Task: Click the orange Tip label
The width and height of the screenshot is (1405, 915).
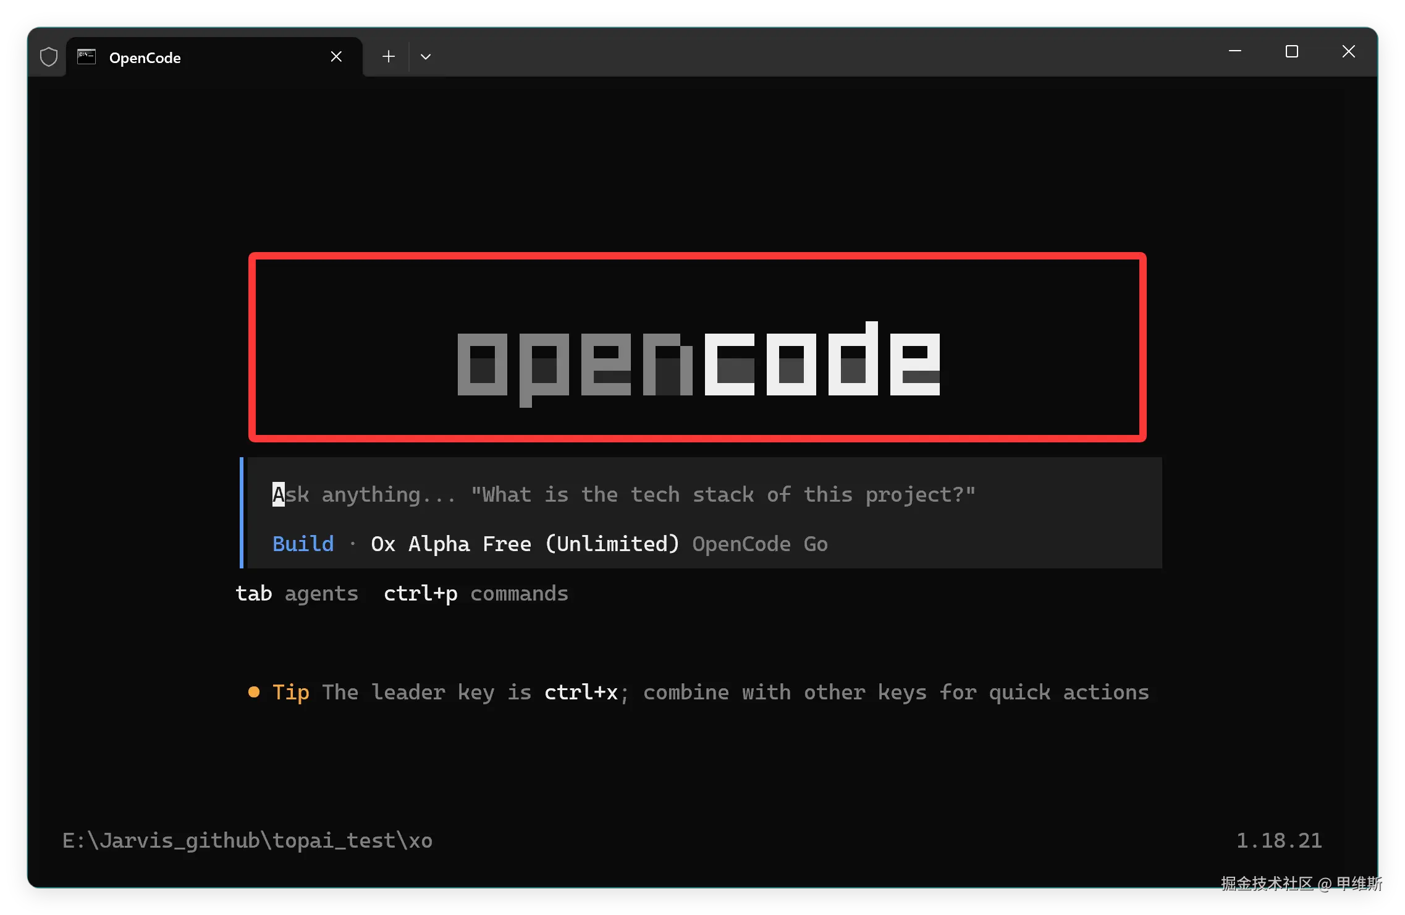Action: click(x=290, y=693)
